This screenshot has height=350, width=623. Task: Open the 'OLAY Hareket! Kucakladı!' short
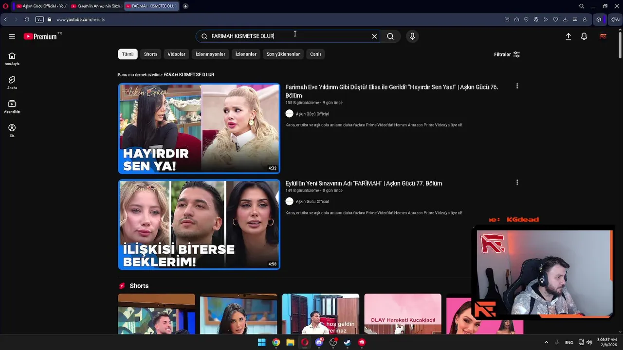pyautogui.click(x=403, y=314)
